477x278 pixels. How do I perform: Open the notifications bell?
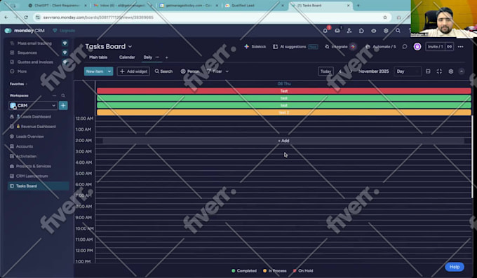click(325, 31)
